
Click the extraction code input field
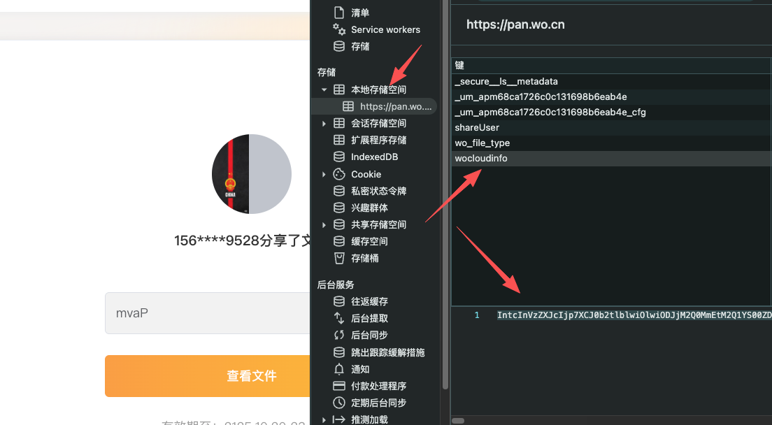coord(208,313)
